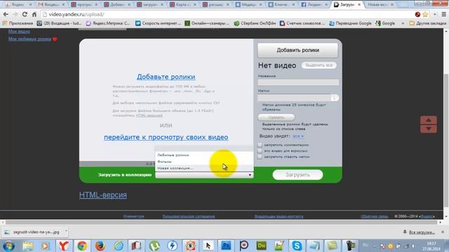Click the tags input field
Screen dimensions: 449x252
(295, 98)
